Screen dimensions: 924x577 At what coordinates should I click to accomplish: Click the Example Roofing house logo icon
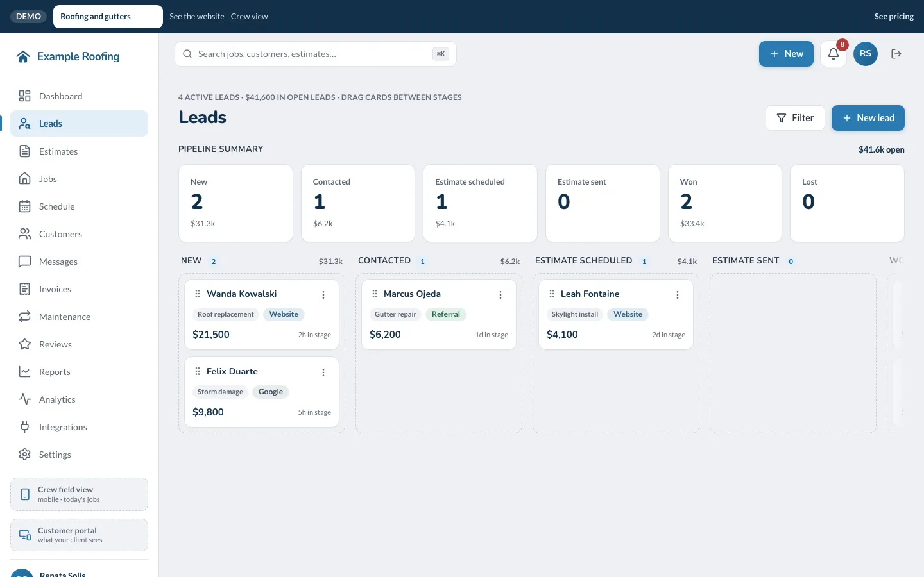pos(23,56)
